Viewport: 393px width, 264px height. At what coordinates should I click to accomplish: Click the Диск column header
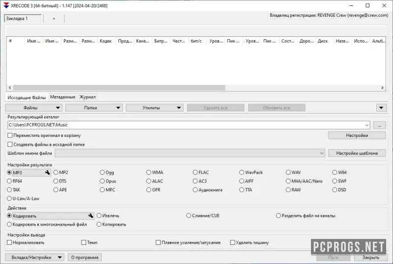(x=324, y=41)
